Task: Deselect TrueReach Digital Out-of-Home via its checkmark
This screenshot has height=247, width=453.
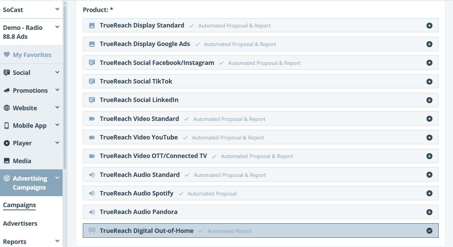Action: click(429, 231)
